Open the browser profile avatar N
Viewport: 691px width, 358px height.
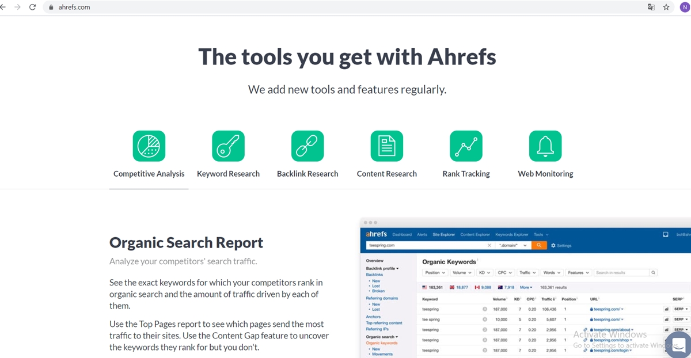[x=684, y=7]
